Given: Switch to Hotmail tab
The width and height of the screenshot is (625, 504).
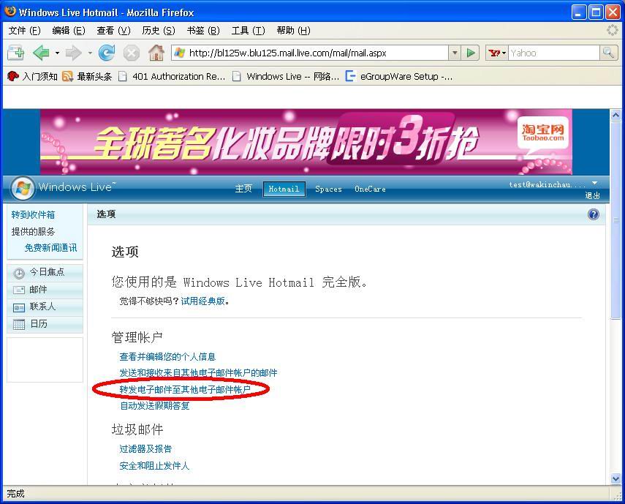Looking at the screenshot, I should point(284,189).
